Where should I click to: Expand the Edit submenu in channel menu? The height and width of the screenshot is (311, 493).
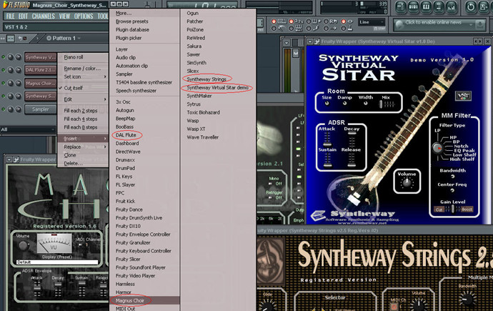click(x=83, y=99)
